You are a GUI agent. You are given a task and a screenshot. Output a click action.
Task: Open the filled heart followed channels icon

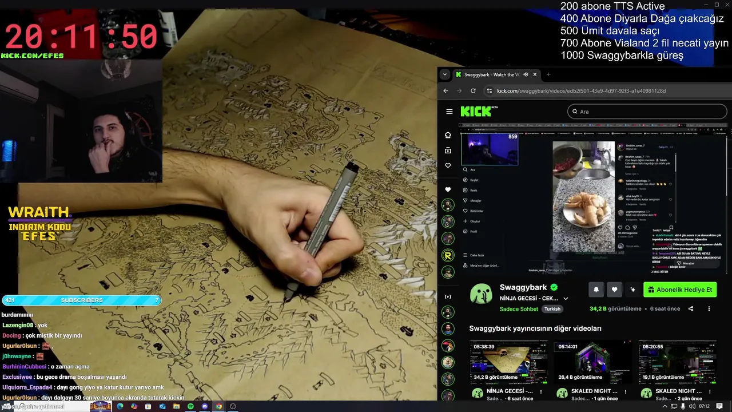448,189
